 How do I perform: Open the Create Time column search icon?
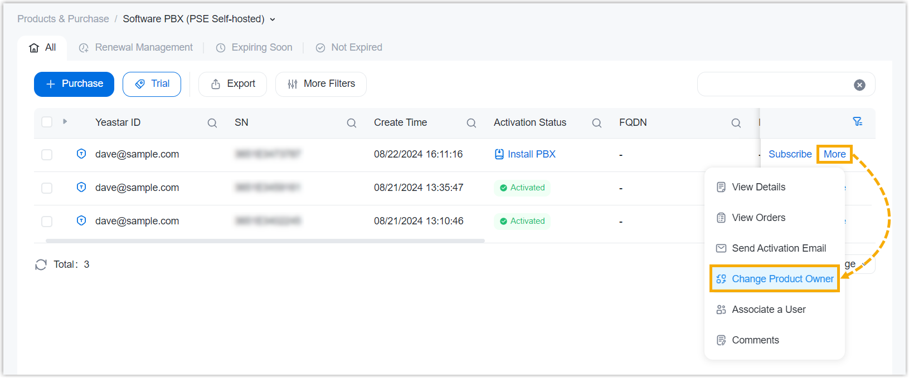tap(471, 123)
